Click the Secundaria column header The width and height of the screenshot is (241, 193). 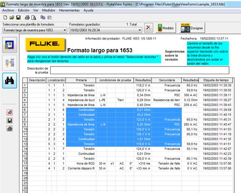click(x=167, y=80)
